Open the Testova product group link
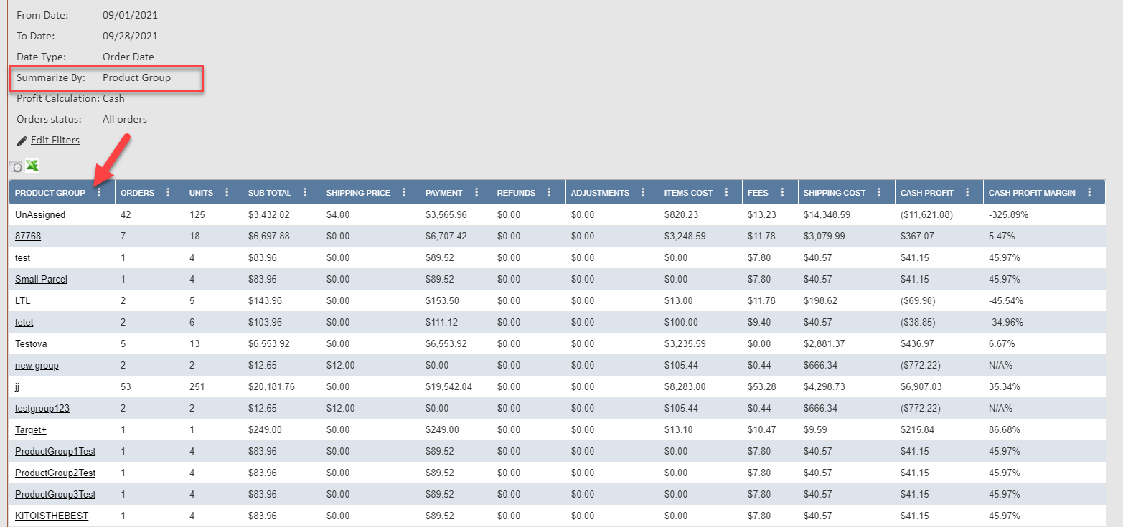 tap(30, 343)
